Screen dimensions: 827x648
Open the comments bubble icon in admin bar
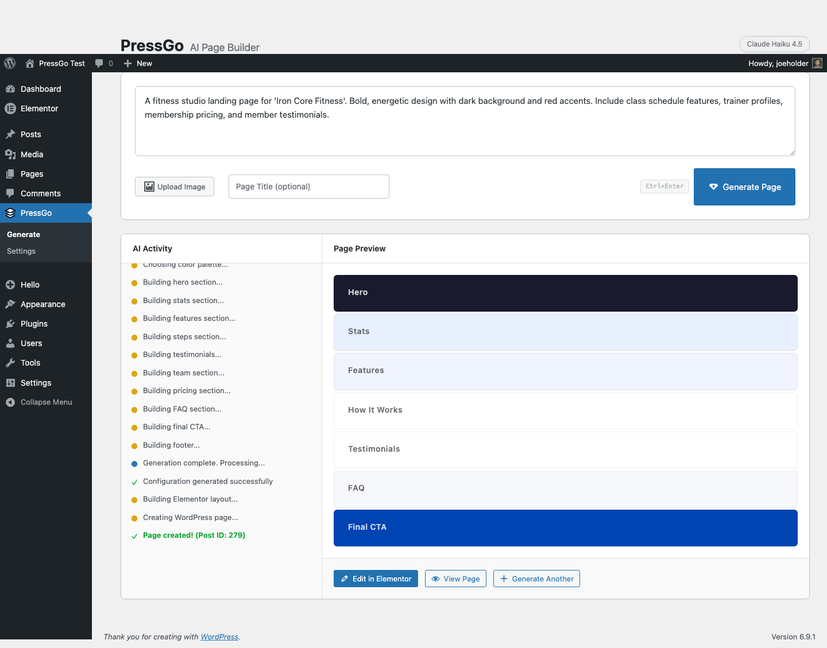[99, 63]
